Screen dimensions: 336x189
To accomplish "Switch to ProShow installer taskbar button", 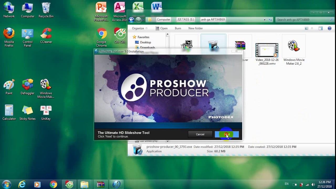I will 117,185.
